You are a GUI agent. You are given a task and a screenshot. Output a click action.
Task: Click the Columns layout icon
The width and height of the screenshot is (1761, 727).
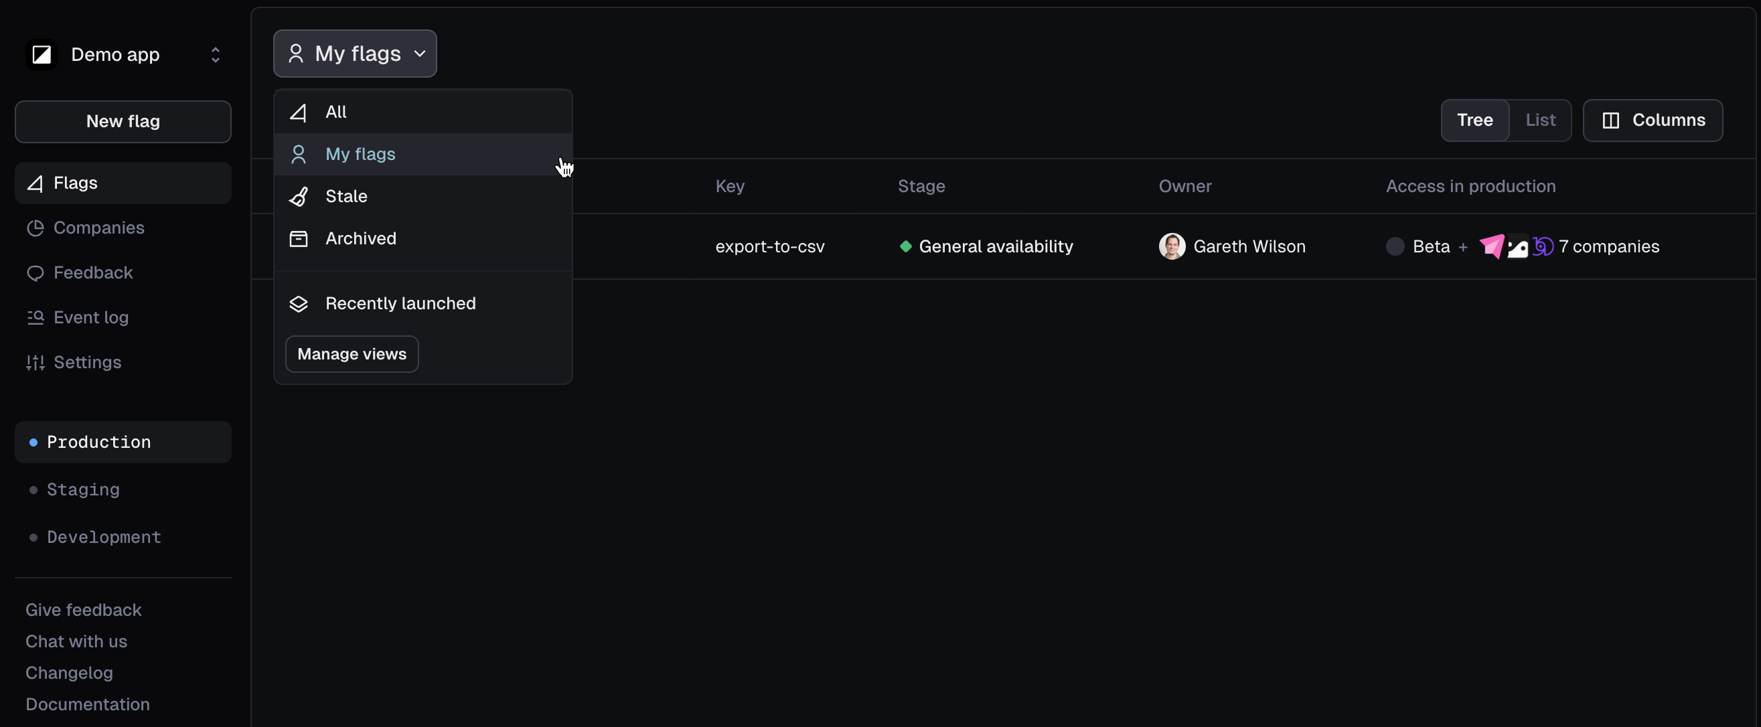(x=1611, y=120)
